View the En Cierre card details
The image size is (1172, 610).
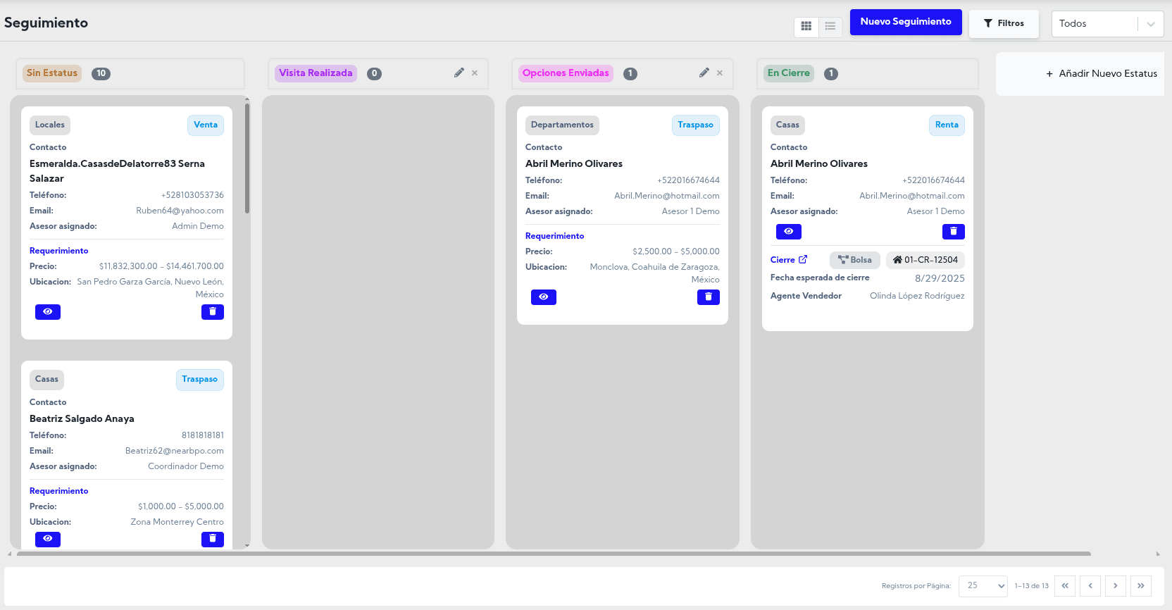pyautogui.click(x=788, y=232)
